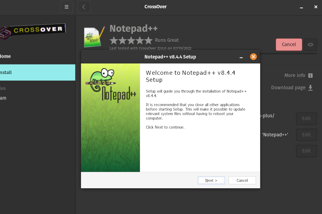Click the 'Last tested with CrossOver 22.0.0' text

151,48
